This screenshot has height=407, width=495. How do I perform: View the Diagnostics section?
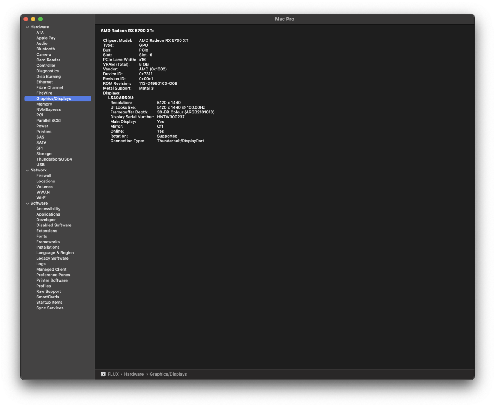(48, 71)
